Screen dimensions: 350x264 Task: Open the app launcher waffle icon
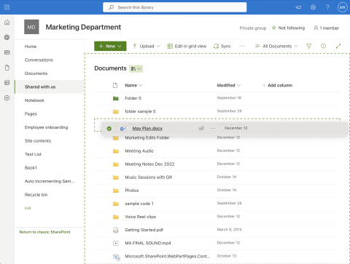(7, 7)
